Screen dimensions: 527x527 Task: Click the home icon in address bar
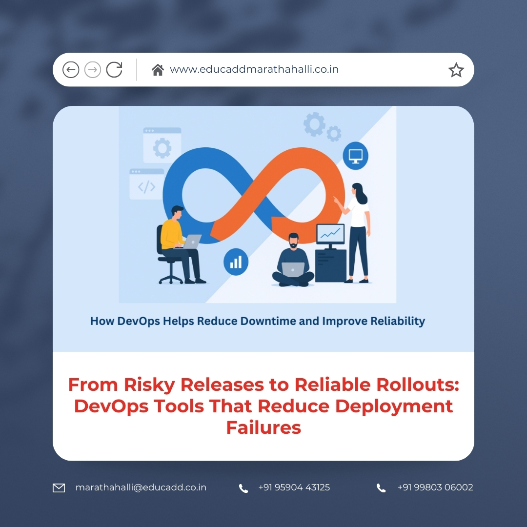pyautogui.click(x=158, y=70)
